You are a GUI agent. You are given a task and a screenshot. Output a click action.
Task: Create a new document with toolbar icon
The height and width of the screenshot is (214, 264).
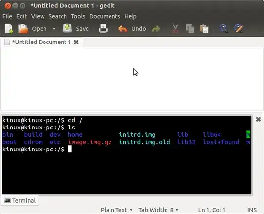click(9, 29)
